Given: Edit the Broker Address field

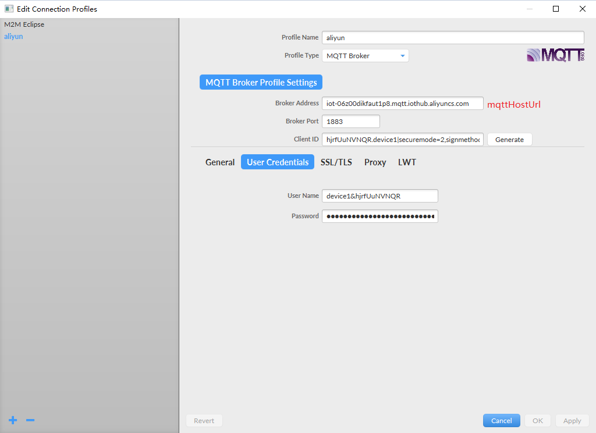Looking at the screenshot, I should tap(403, 104).
